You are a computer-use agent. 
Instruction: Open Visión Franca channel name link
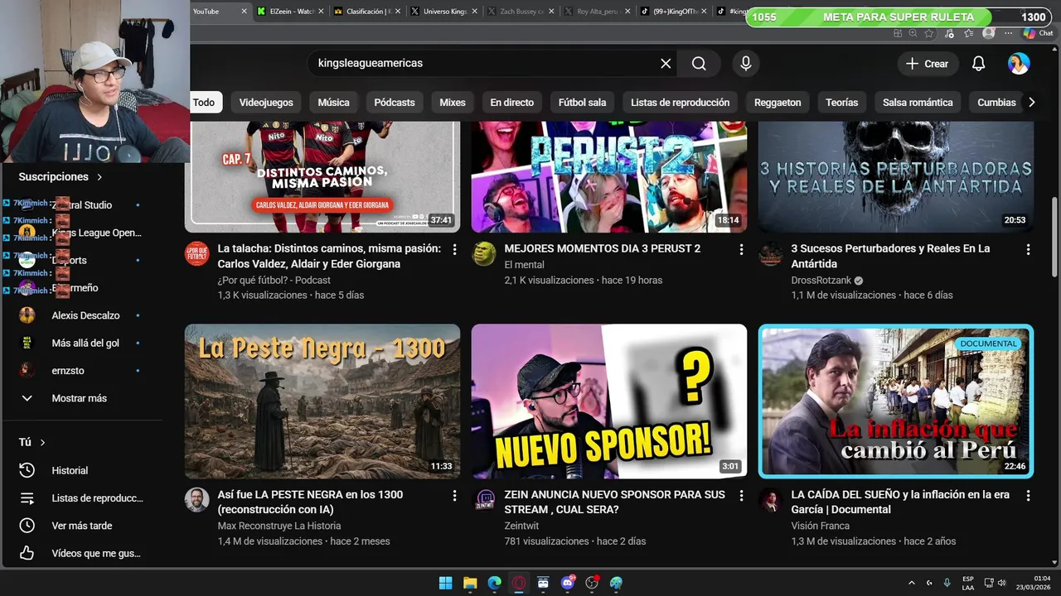pos(820,526)
